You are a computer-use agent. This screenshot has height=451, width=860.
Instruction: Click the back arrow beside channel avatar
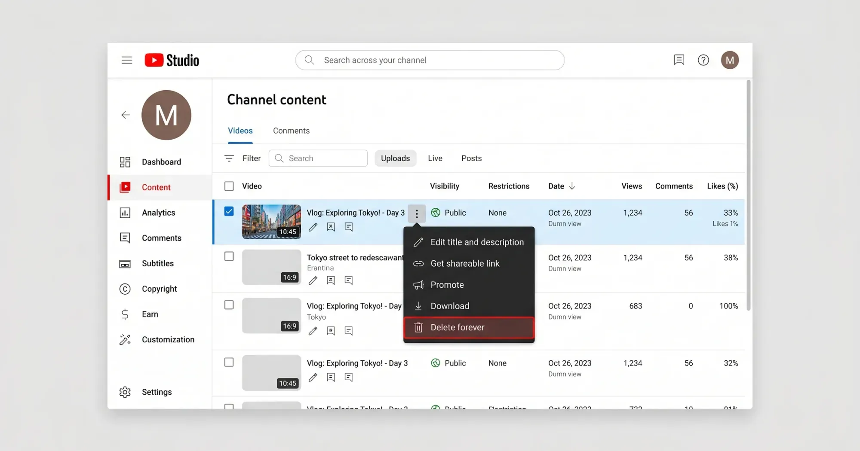pyautogui.click(x=126, y=115)
